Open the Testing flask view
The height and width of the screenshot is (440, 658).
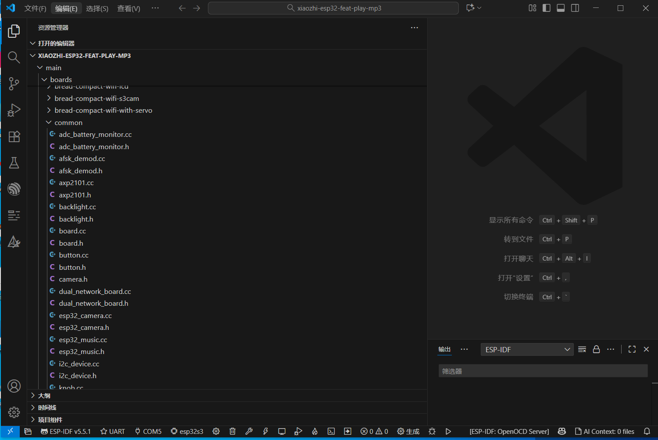[14, 163]
